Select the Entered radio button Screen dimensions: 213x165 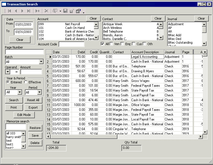(8, 82)
